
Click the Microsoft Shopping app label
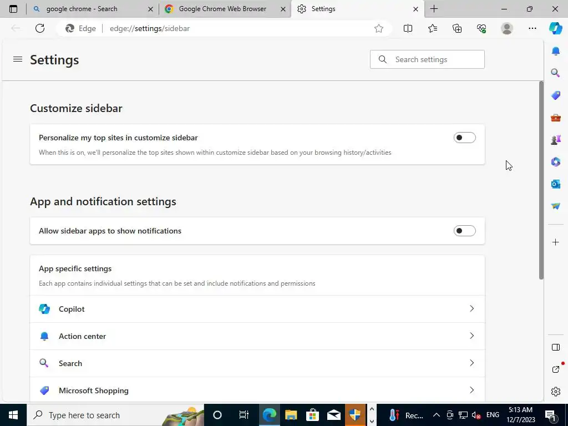[x=93, y=390]
